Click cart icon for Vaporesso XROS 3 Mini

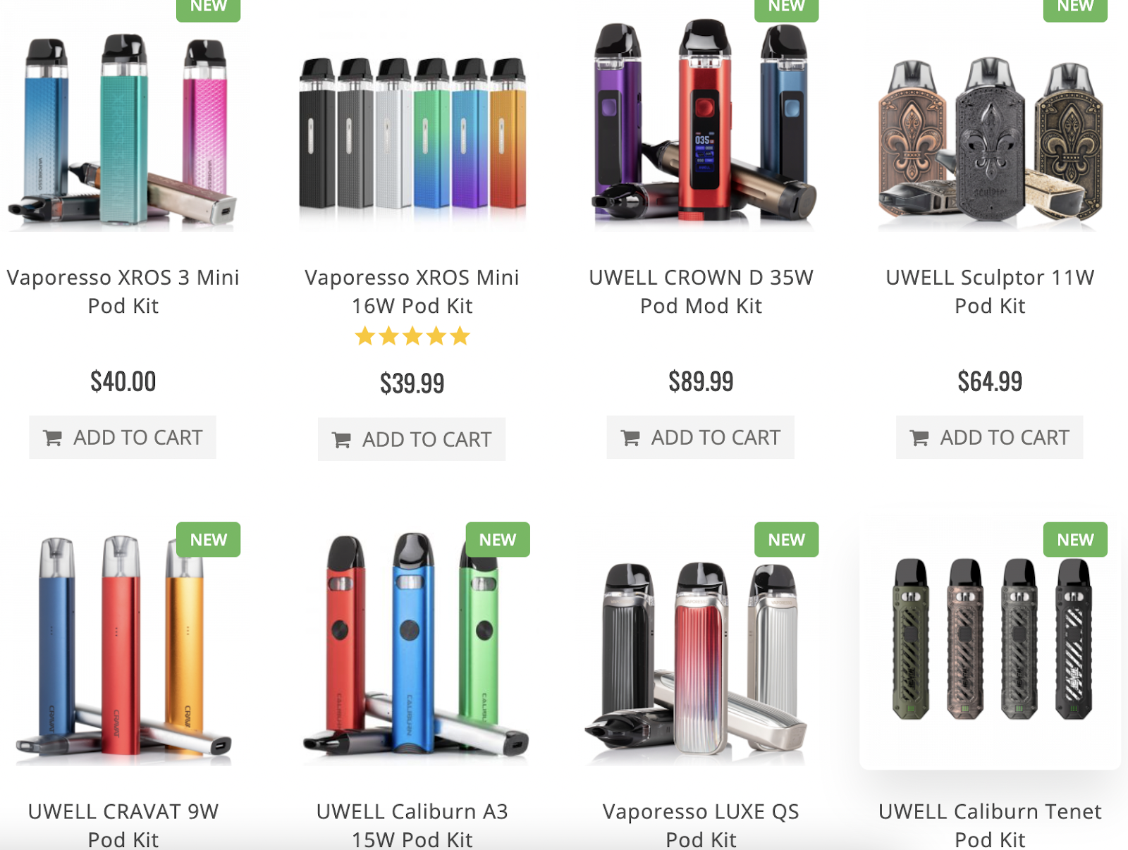(x=53, y=438)
